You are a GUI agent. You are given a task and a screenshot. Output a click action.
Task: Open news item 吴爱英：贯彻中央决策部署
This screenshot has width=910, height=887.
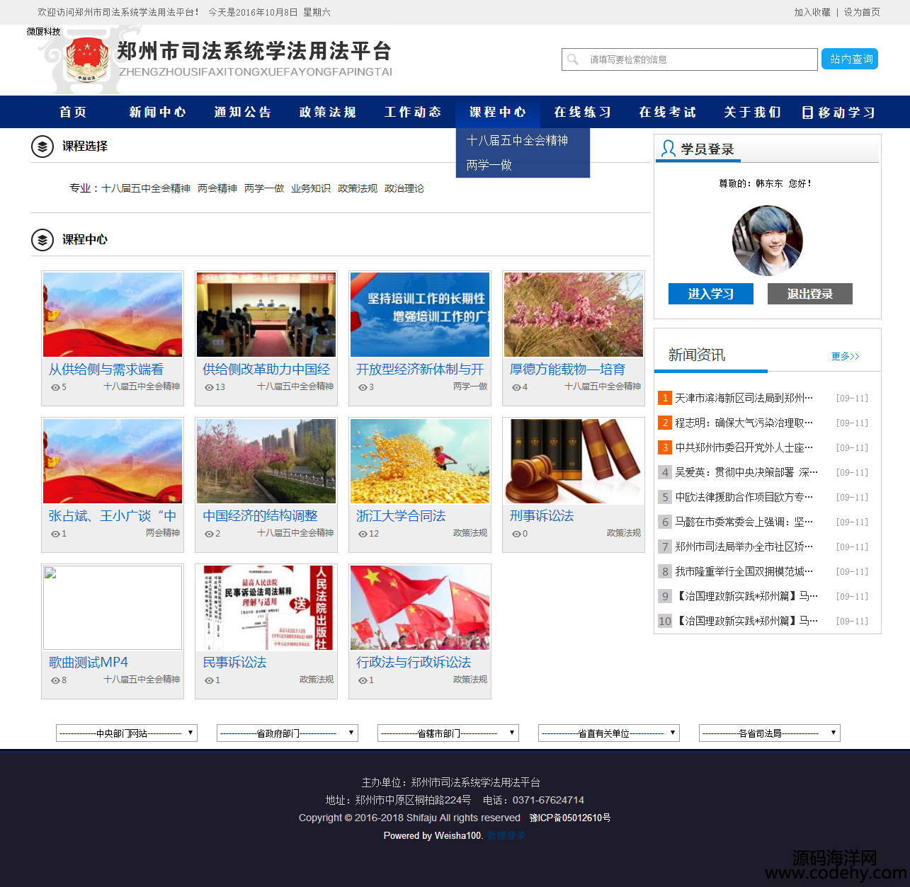746,472
